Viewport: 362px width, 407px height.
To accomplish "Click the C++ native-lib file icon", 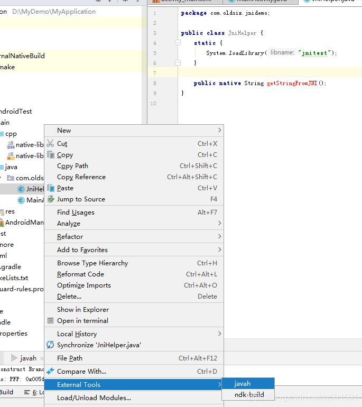I will click(11, 145).
